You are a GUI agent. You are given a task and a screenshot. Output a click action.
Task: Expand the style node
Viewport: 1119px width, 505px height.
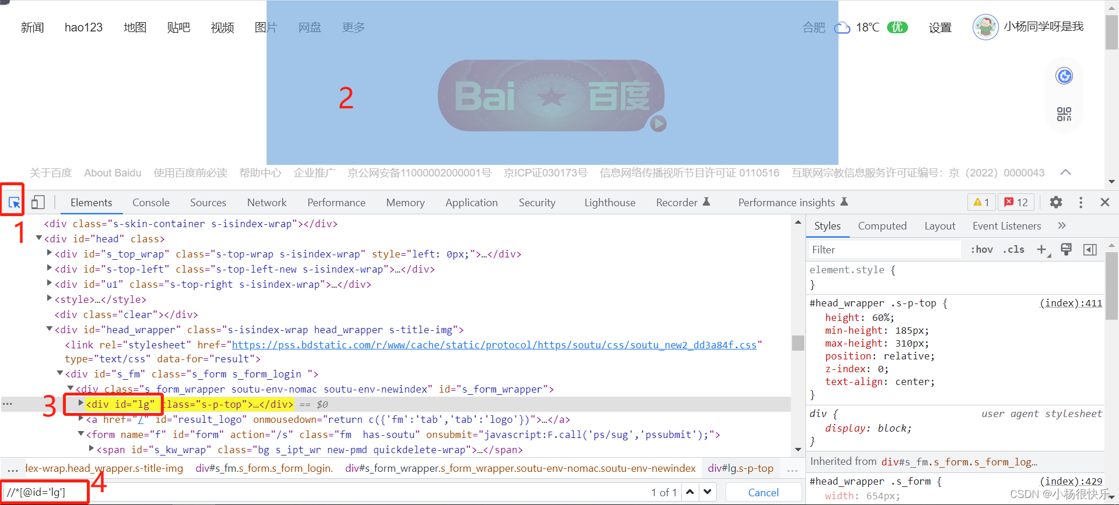50,298
